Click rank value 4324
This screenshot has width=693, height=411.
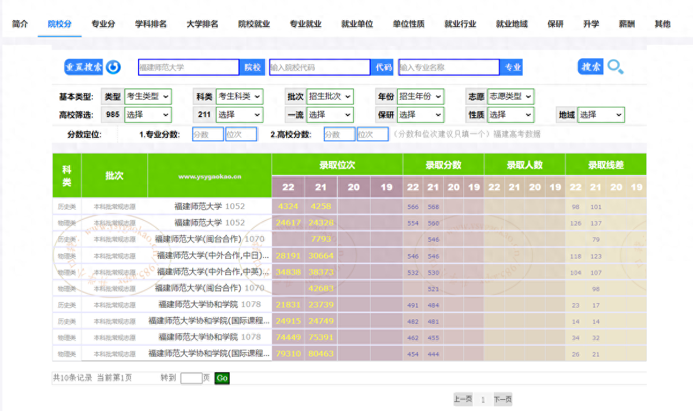tap(288, 206)
